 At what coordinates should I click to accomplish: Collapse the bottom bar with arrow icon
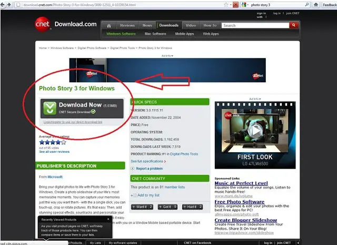[x=298, y=243]
